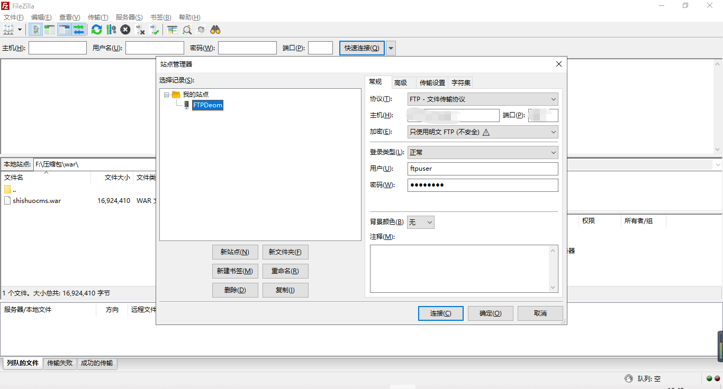Click the cancel current operation icon

[x=125, y=30]
